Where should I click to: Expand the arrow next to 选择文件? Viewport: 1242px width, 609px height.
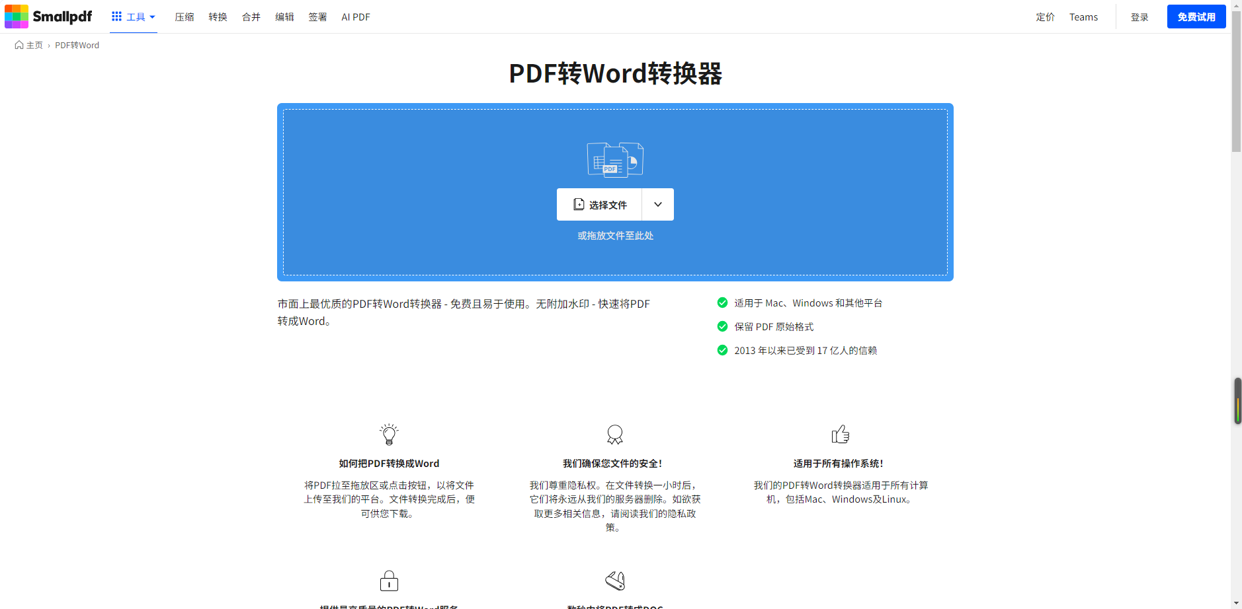[658, 205]
